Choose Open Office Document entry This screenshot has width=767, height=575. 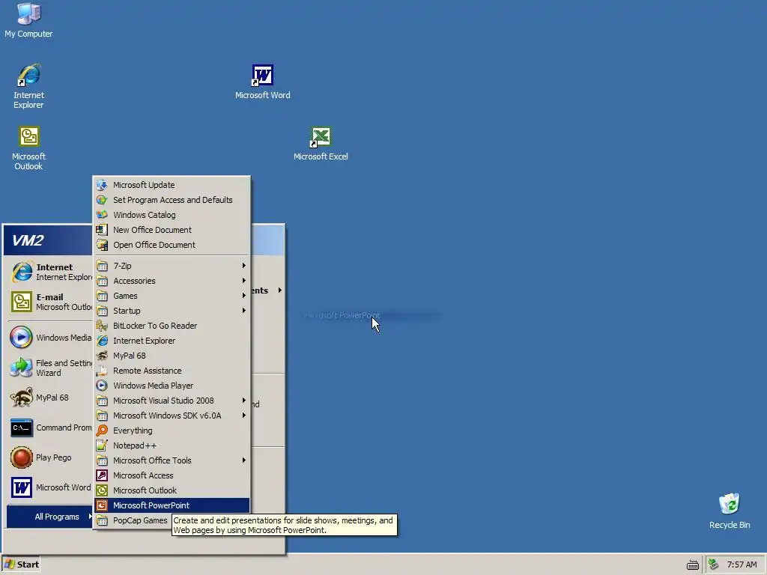click(x=172, y=245)
